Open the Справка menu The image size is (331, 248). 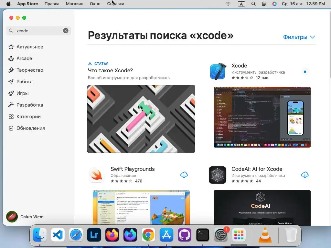coord(116,4)
